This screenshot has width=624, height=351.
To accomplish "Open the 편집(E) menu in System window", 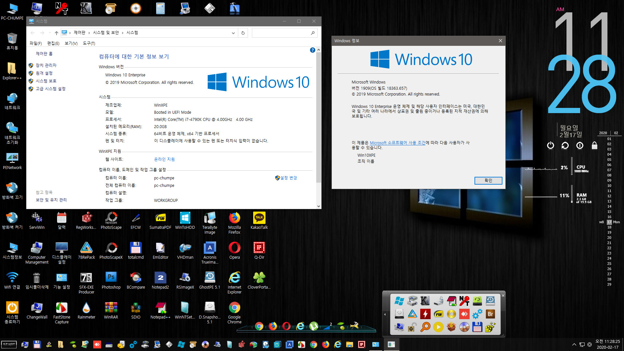I will tap(53, 43).
